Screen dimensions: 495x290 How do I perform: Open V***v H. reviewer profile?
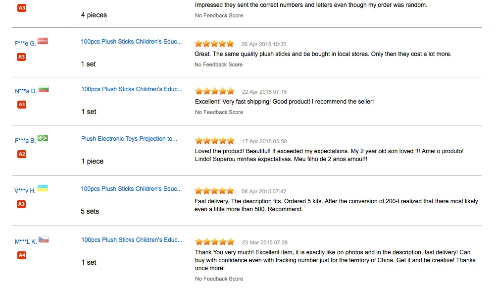point(25,190)
